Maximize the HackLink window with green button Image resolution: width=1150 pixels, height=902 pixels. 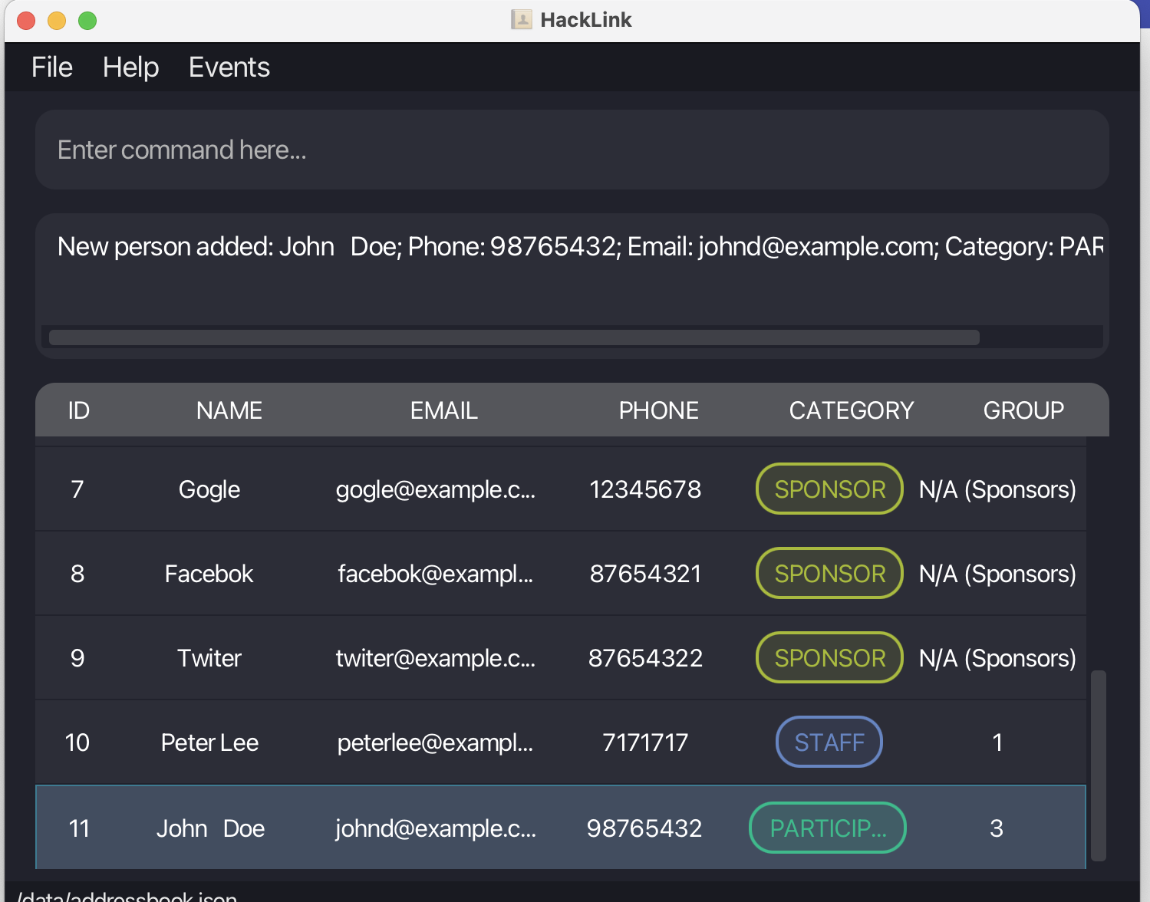pos(87,21)
